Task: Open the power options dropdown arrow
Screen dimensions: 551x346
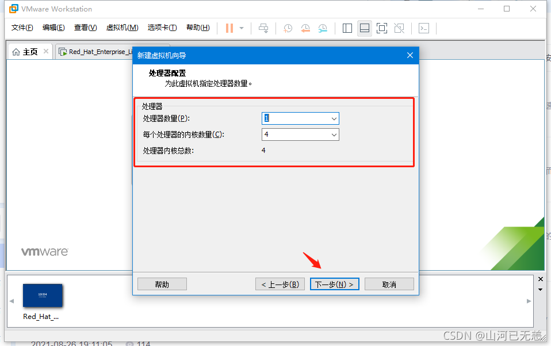Action: [x=242, y=28]
